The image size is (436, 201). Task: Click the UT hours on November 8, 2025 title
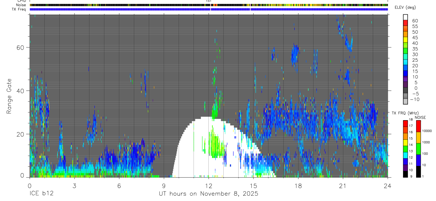pos(208,194)
